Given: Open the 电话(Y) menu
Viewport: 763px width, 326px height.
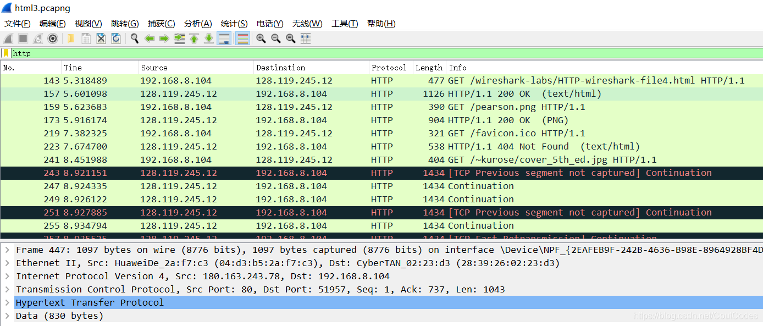Looking at the screenshot, I should pyautogui.click(x=270, y=24).
